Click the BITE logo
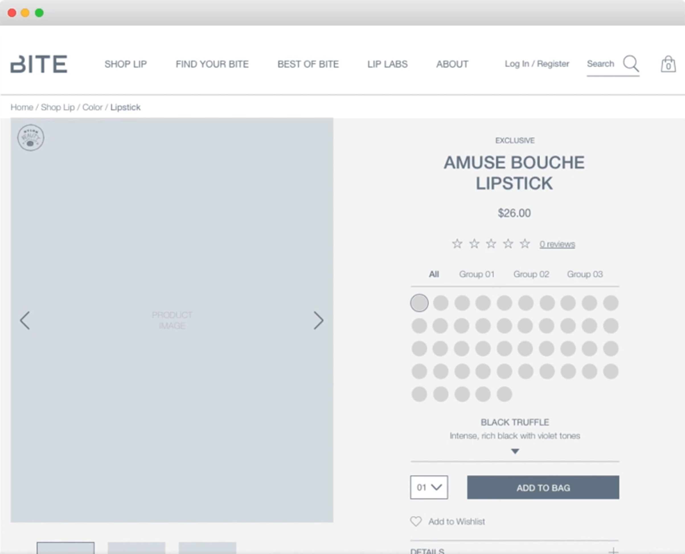 pos(39,64)
